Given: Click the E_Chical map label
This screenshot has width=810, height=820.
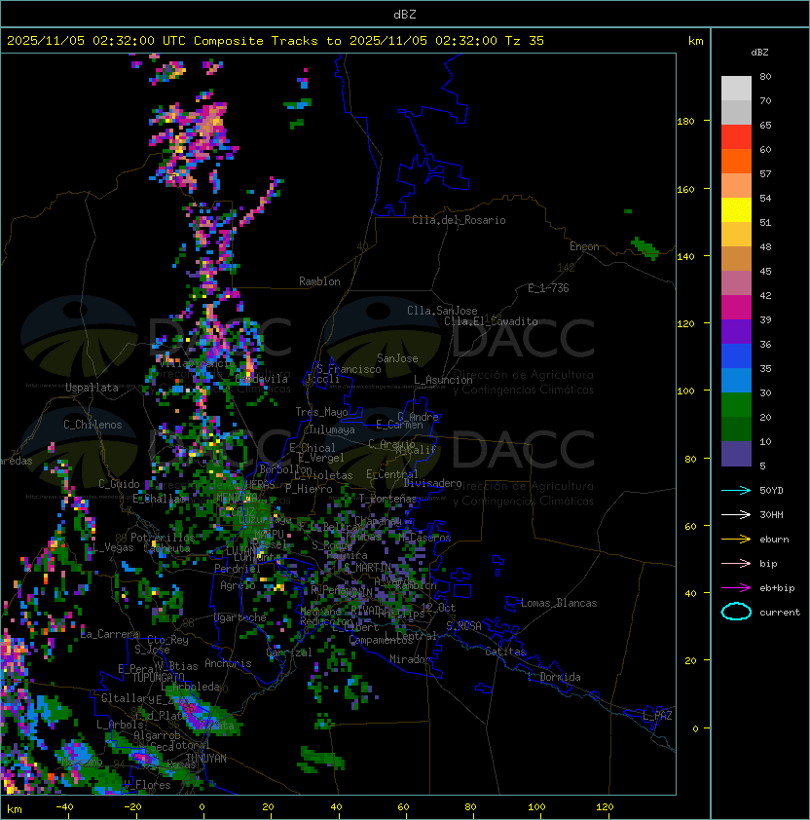Looking at the screenshot, I should click(313, 448).
